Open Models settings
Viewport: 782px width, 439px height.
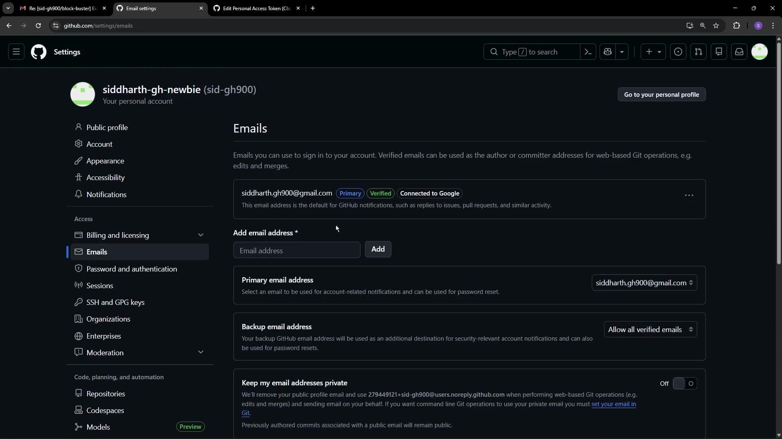140,427
